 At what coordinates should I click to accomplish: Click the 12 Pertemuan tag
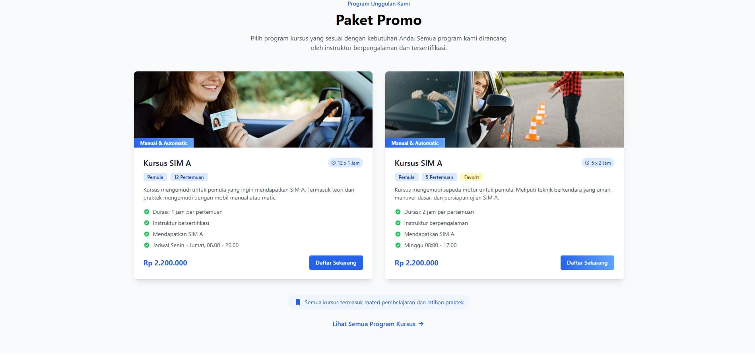coord(189,177)
